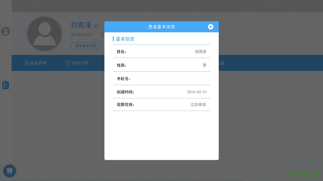
Task: Select the 性别 field value 男
Action: (x=204, y=65)
